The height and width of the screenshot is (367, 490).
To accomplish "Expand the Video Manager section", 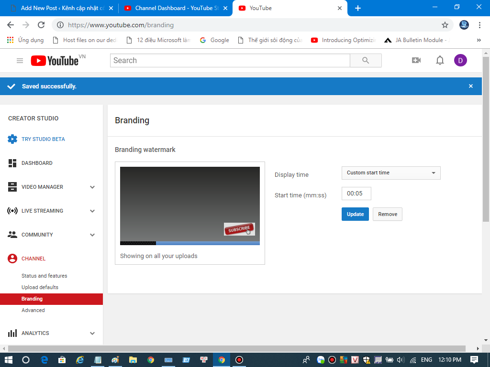I will [92, 187].
